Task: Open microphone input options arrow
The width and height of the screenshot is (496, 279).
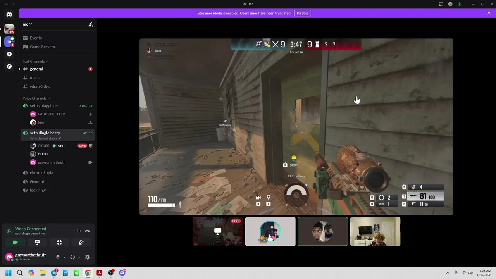Action: (x=64, y=257)
